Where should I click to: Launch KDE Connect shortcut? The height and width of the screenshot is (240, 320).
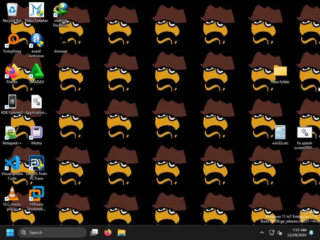pyautogui.click(x=12, y=104)
